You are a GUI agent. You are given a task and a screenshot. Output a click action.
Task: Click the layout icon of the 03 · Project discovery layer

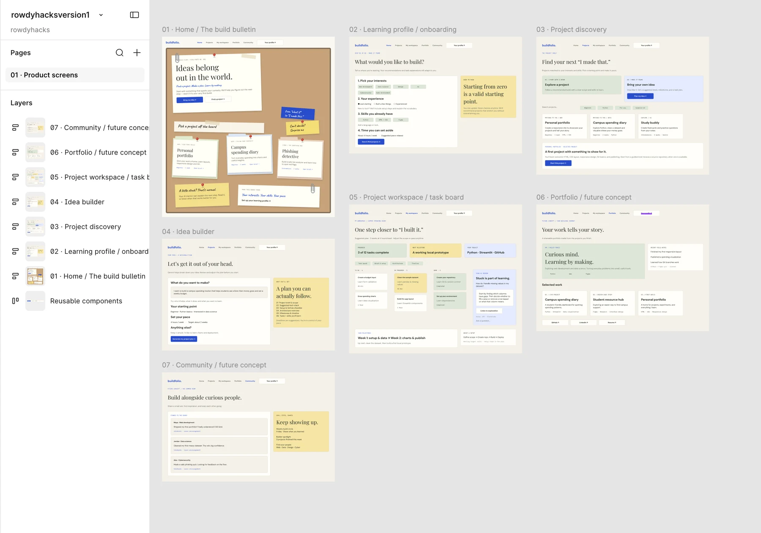tap(15, 227)
